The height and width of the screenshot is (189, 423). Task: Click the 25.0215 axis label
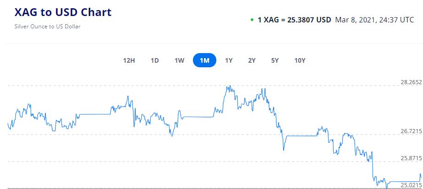point(411,185)
